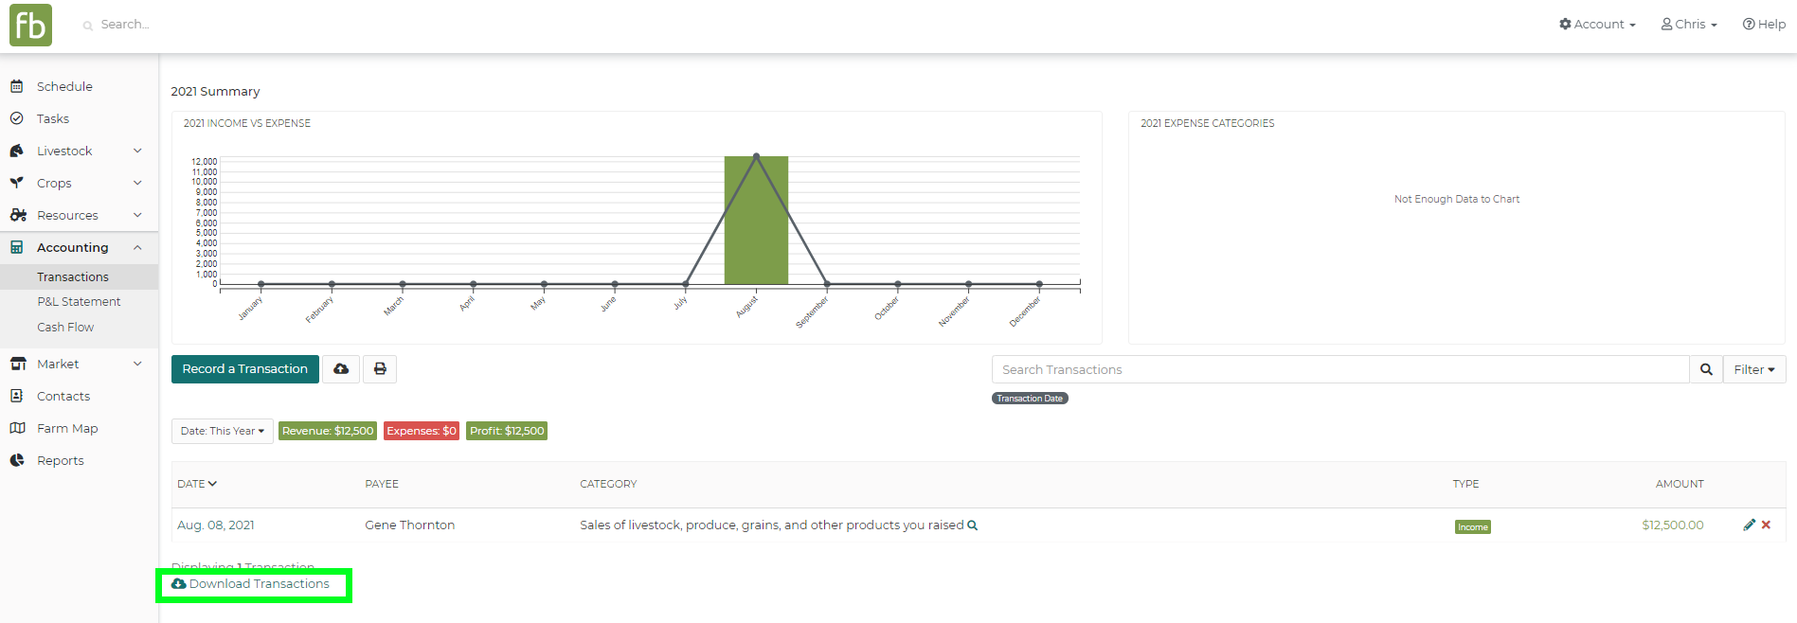The height and width of the screenshot is (623, 1797).
Task: Sort by the DATE column header
Action: coord(197,484)
